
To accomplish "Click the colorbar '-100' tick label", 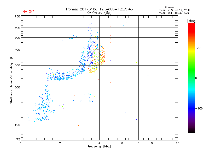I will pos(199,108).
